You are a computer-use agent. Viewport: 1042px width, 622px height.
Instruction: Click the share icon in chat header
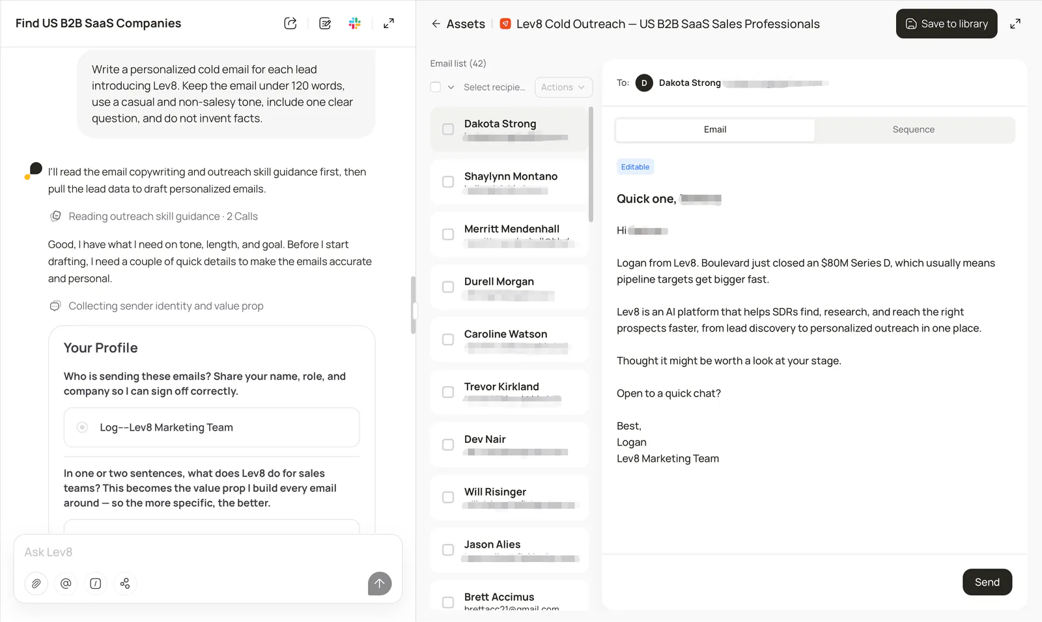pyautogui.click(x=290, y=23)
